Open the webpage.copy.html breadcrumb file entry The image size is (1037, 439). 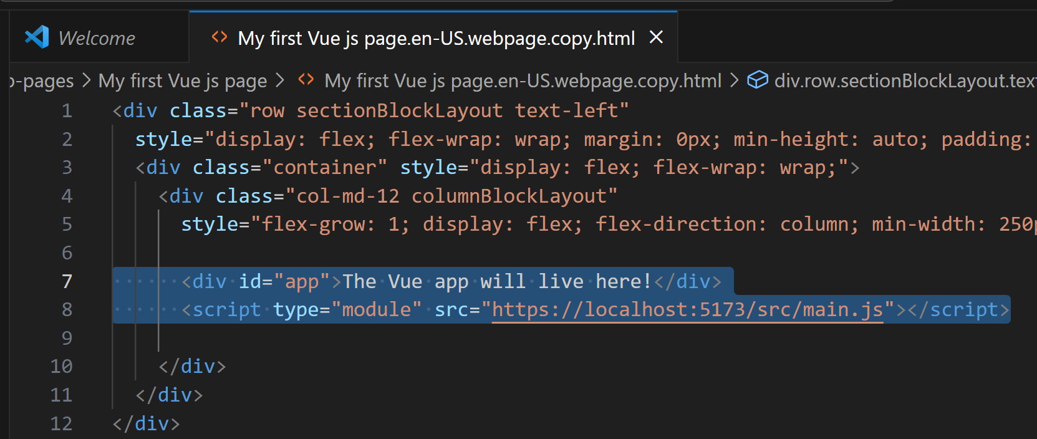click(523, 80)
